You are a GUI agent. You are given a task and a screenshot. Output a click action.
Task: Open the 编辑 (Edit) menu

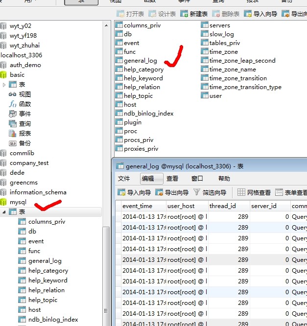coord(148,179)
